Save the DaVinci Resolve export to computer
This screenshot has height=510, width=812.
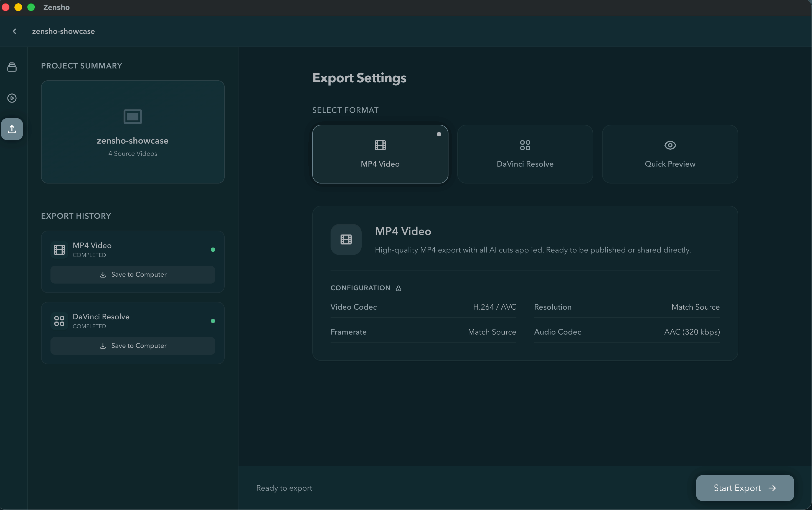[x=133, y=346]
